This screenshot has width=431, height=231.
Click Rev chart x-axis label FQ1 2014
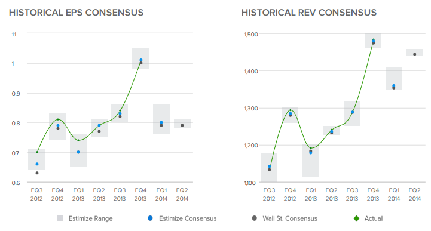pyautogui.click(x=394, y=194)
